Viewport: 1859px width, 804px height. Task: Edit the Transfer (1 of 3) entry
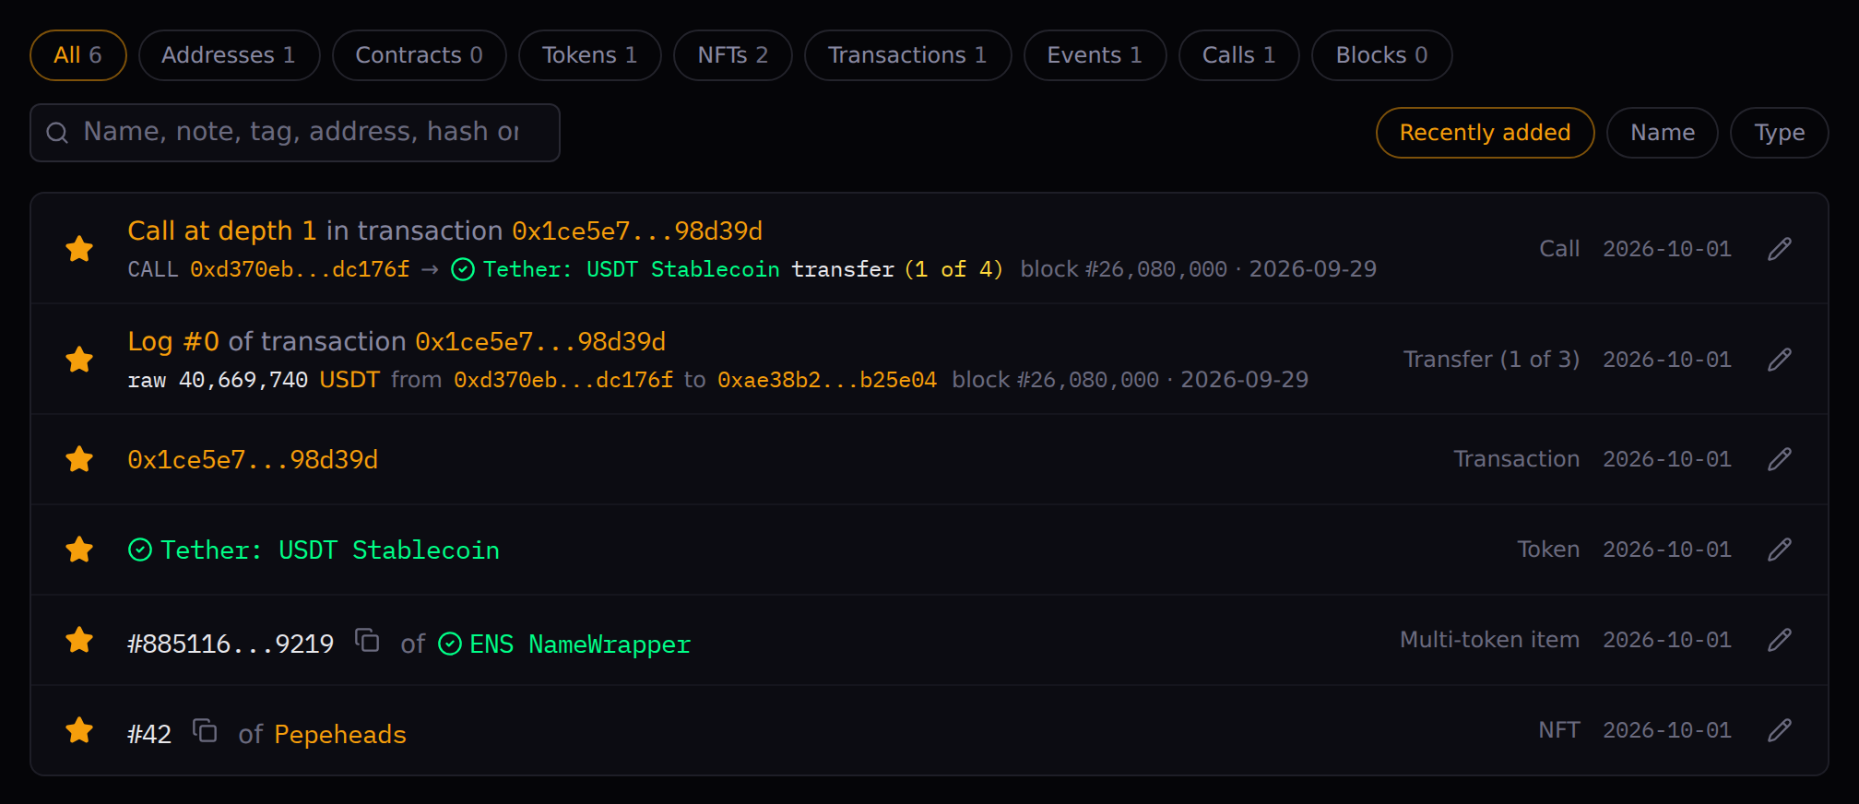pos(1780,360)
